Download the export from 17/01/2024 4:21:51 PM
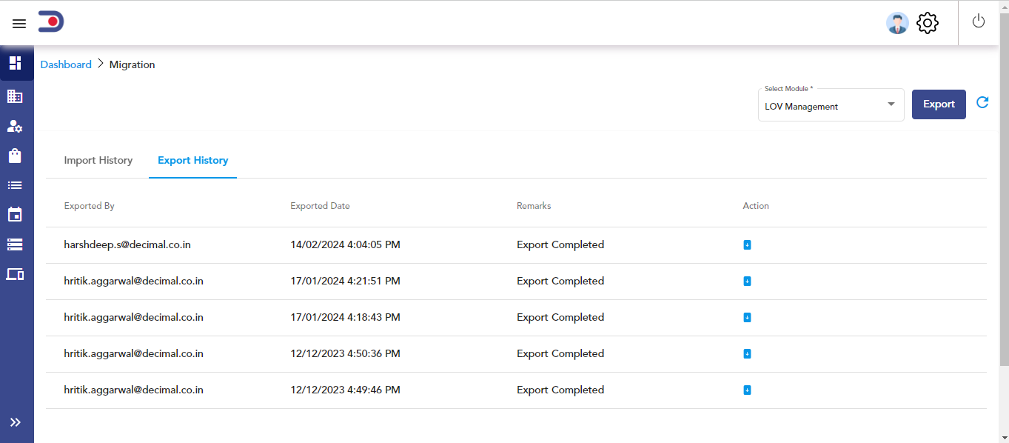Screen dimensions: 1009x443 point(747,282)
